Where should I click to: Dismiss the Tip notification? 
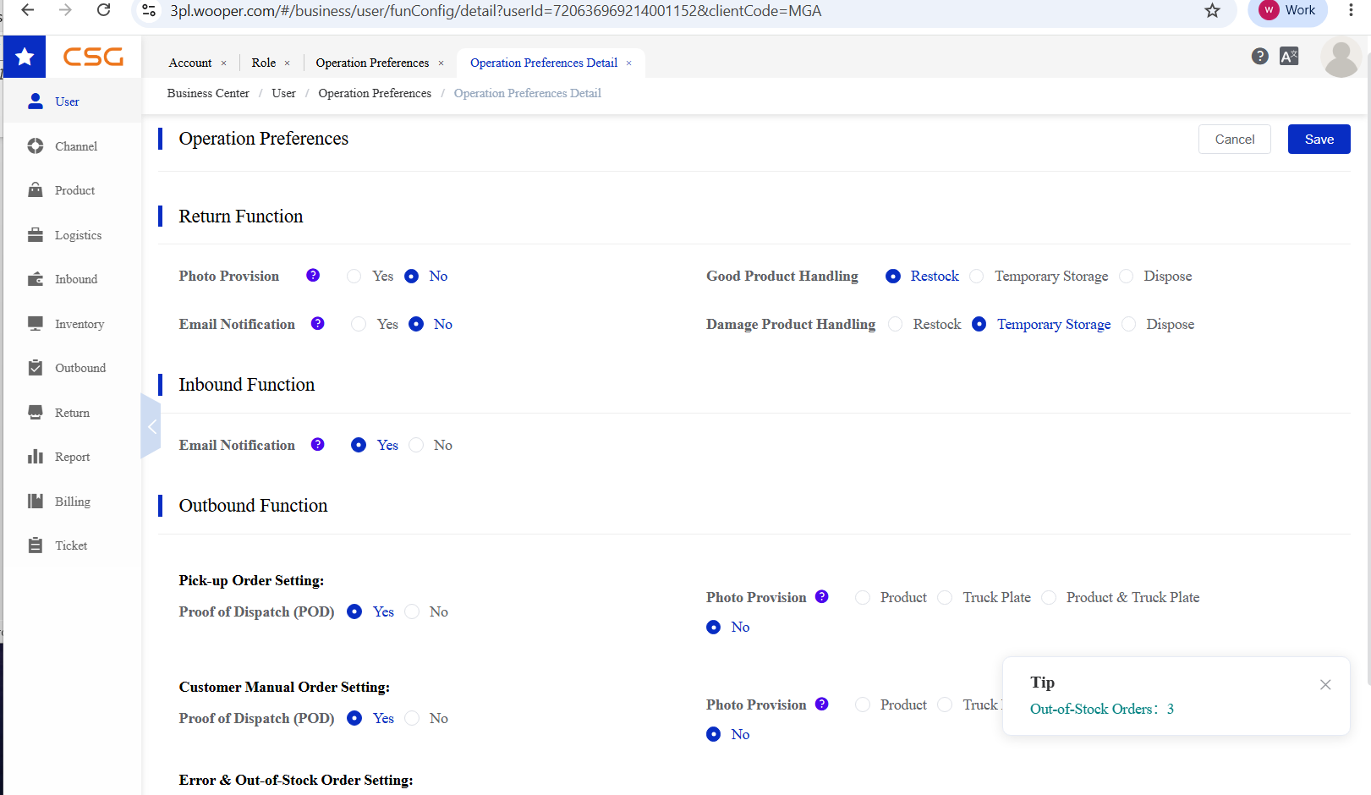click(x=1325, y=685)
